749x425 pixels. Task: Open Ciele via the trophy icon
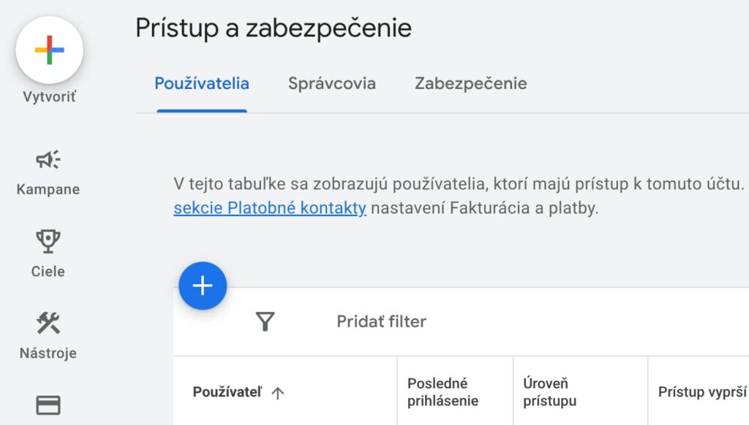point(48,242)
